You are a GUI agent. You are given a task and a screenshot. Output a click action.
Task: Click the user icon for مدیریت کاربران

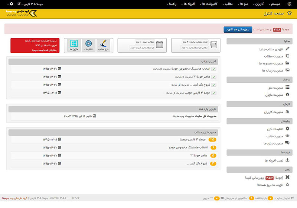click(x=287, y=112)
